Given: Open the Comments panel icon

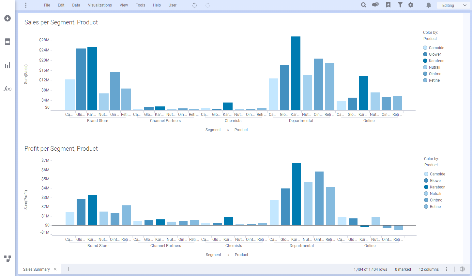Looking at the screenshot, I should click(375, 5).
